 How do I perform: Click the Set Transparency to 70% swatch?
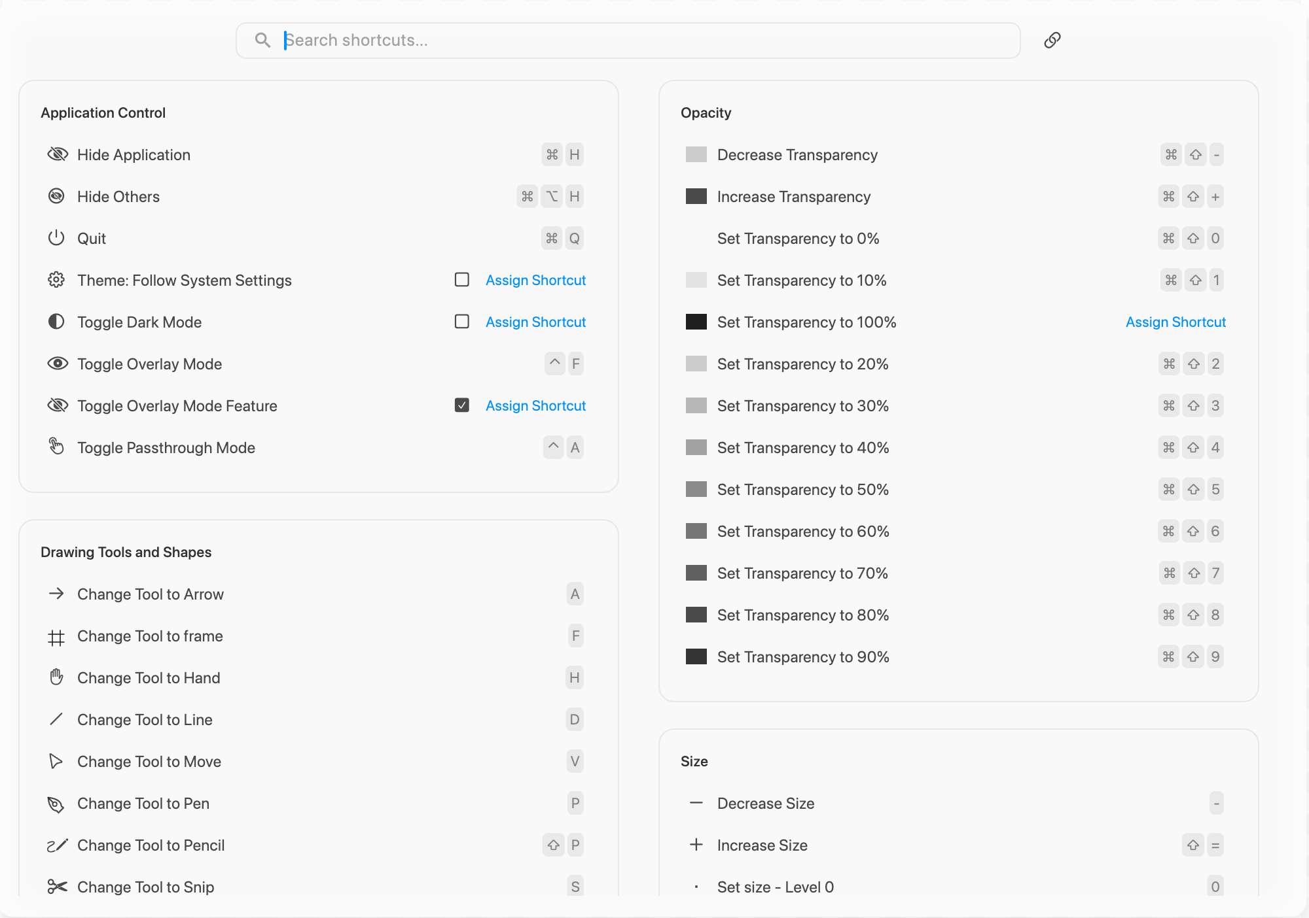click(x=696, y=573)
